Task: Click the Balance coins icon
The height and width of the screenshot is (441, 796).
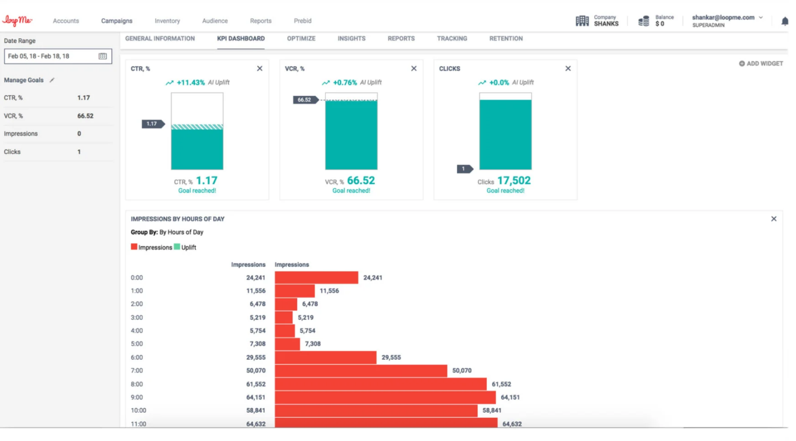Action: 644,21
